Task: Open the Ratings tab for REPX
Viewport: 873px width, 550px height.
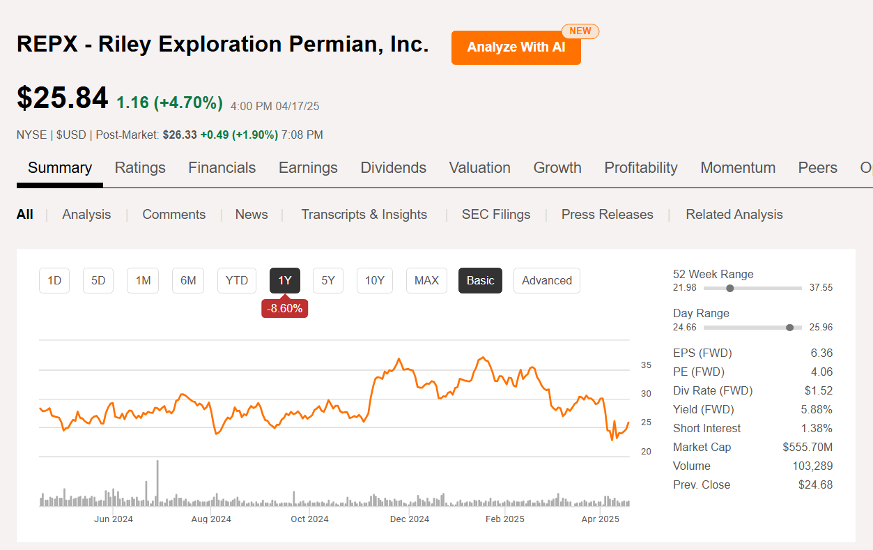Action: pos(140,167)
